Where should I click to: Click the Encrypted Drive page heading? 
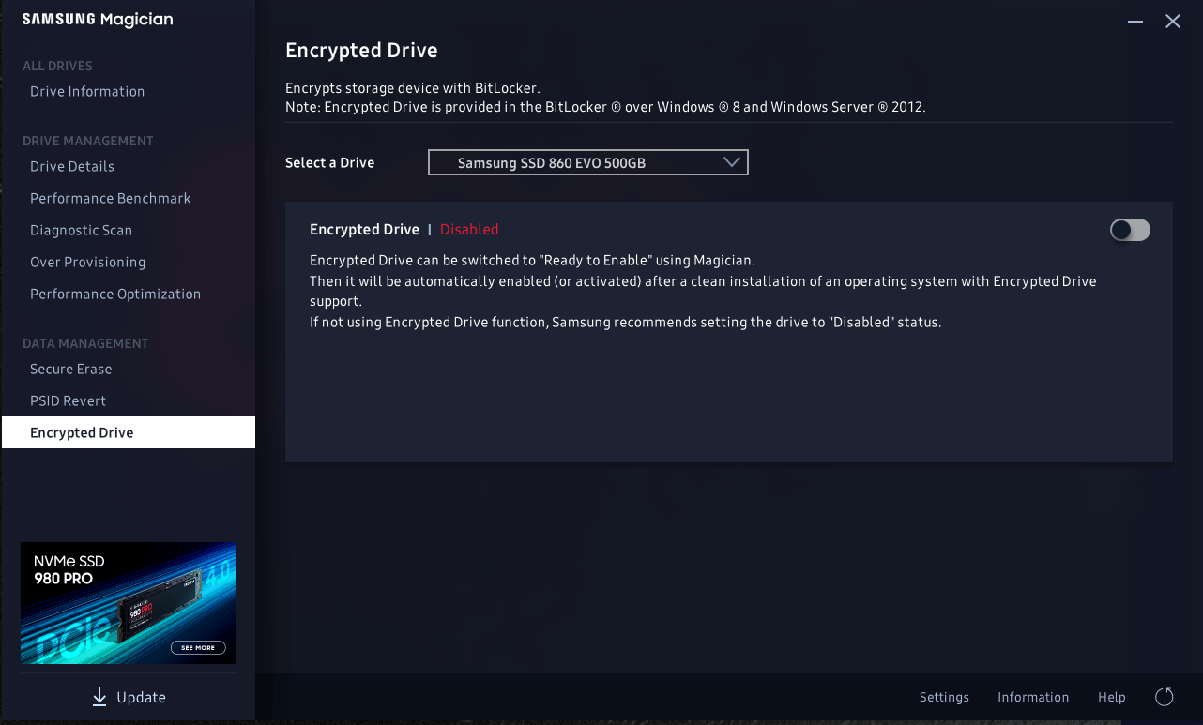[x=361, y=50]
